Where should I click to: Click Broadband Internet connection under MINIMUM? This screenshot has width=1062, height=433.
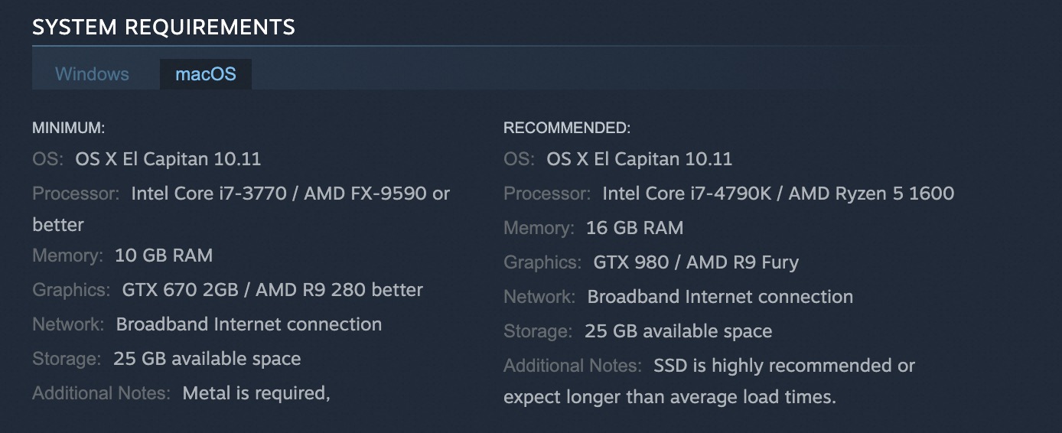click(x=249, y=324)
